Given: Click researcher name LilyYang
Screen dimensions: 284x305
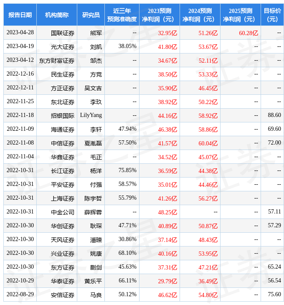Looking at the screenshot, I should click(91, 115).
